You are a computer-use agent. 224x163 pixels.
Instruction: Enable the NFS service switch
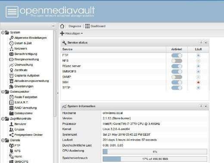point(177,61)
